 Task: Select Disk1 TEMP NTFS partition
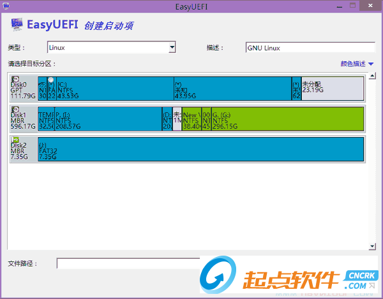coord(46,119)
